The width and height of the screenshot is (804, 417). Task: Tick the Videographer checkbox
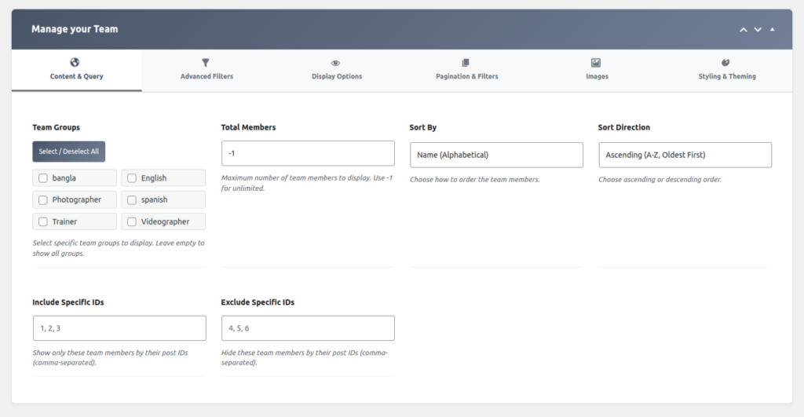(x=132, y=222)
